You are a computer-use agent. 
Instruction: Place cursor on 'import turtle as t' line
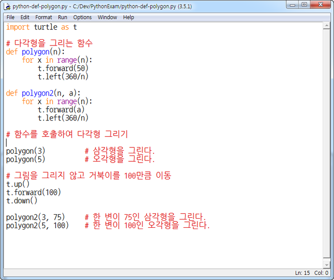[42, 27]
